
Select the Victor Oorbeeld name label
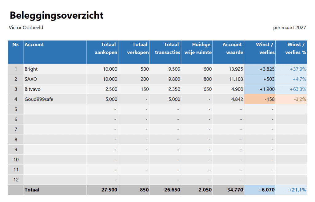[26, 28]
